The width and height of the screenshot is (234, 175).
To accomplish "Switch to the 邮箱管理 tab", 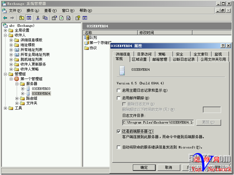I will (160, 59).
